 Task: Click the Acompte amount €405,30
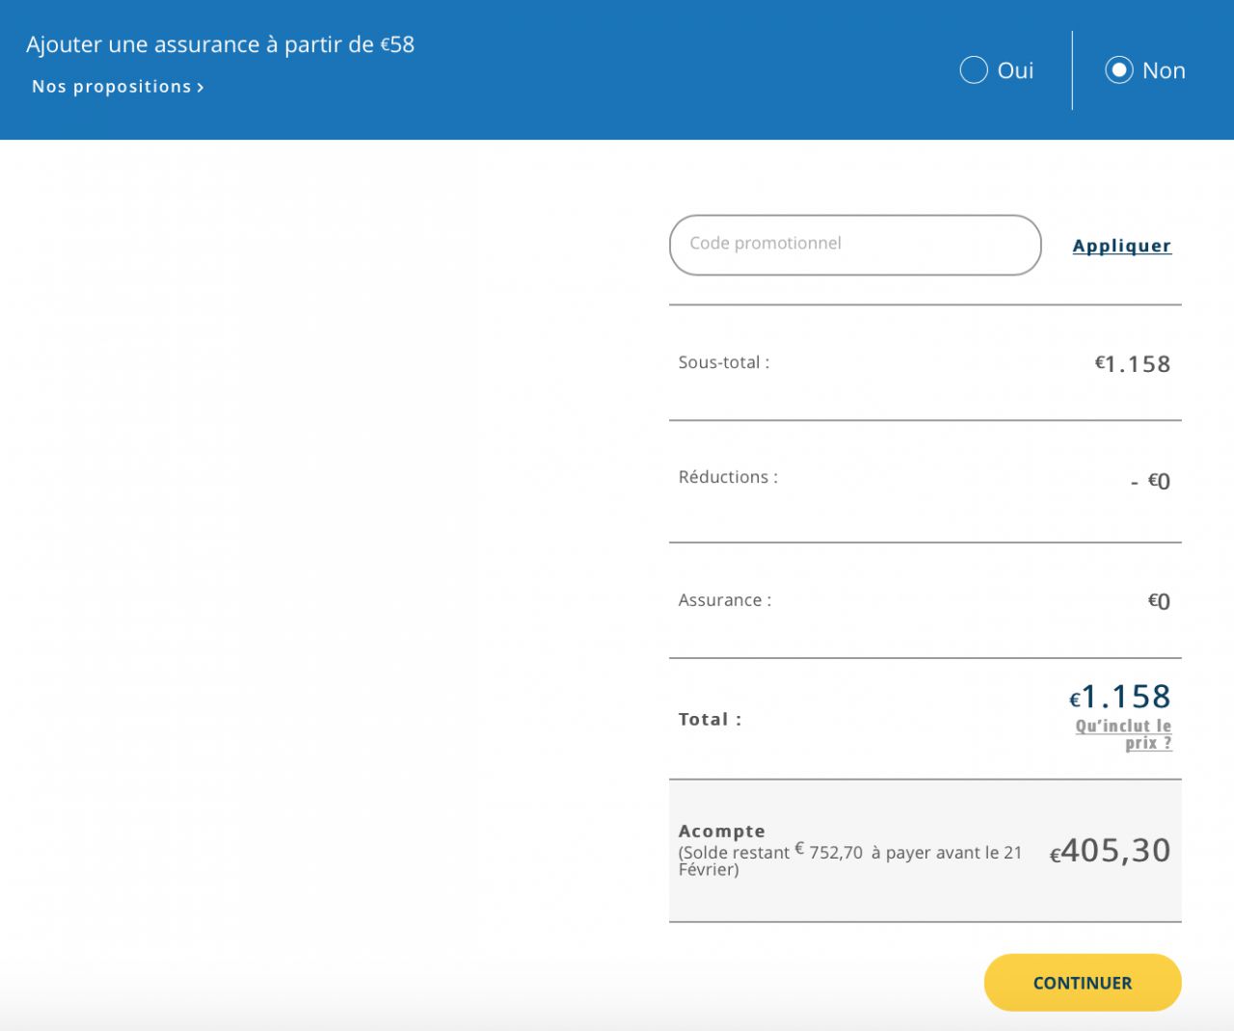(x=1111, y=851)
